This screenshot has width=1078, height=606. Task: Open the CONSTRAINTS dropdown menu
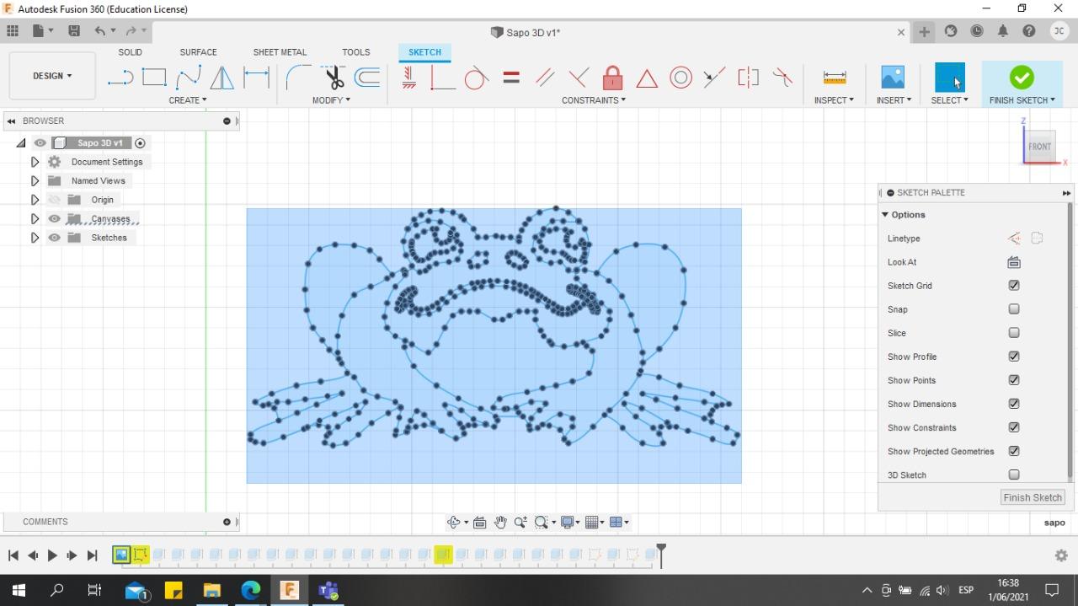(x=594, y=99)
